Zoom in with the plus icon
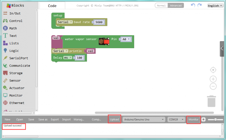The width and height of the screenshot is (226, 140). coord(213,79)
